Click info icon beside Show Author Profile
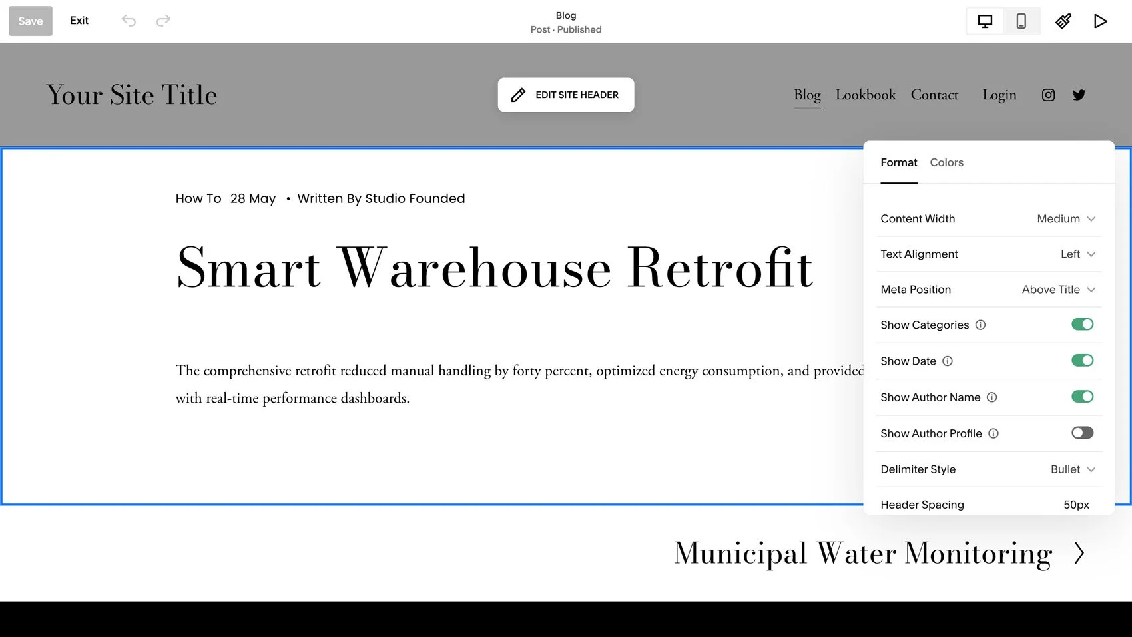 (993, 433)
